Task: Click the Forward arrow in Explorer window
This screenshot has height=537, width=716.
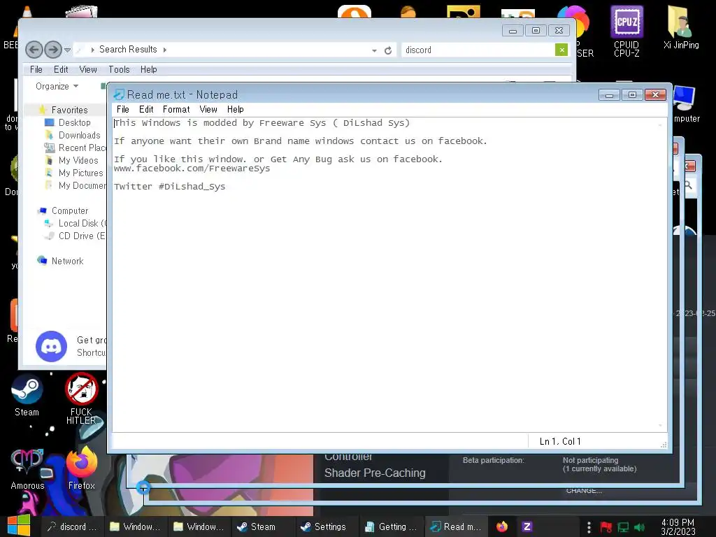Action: [53, 50]
